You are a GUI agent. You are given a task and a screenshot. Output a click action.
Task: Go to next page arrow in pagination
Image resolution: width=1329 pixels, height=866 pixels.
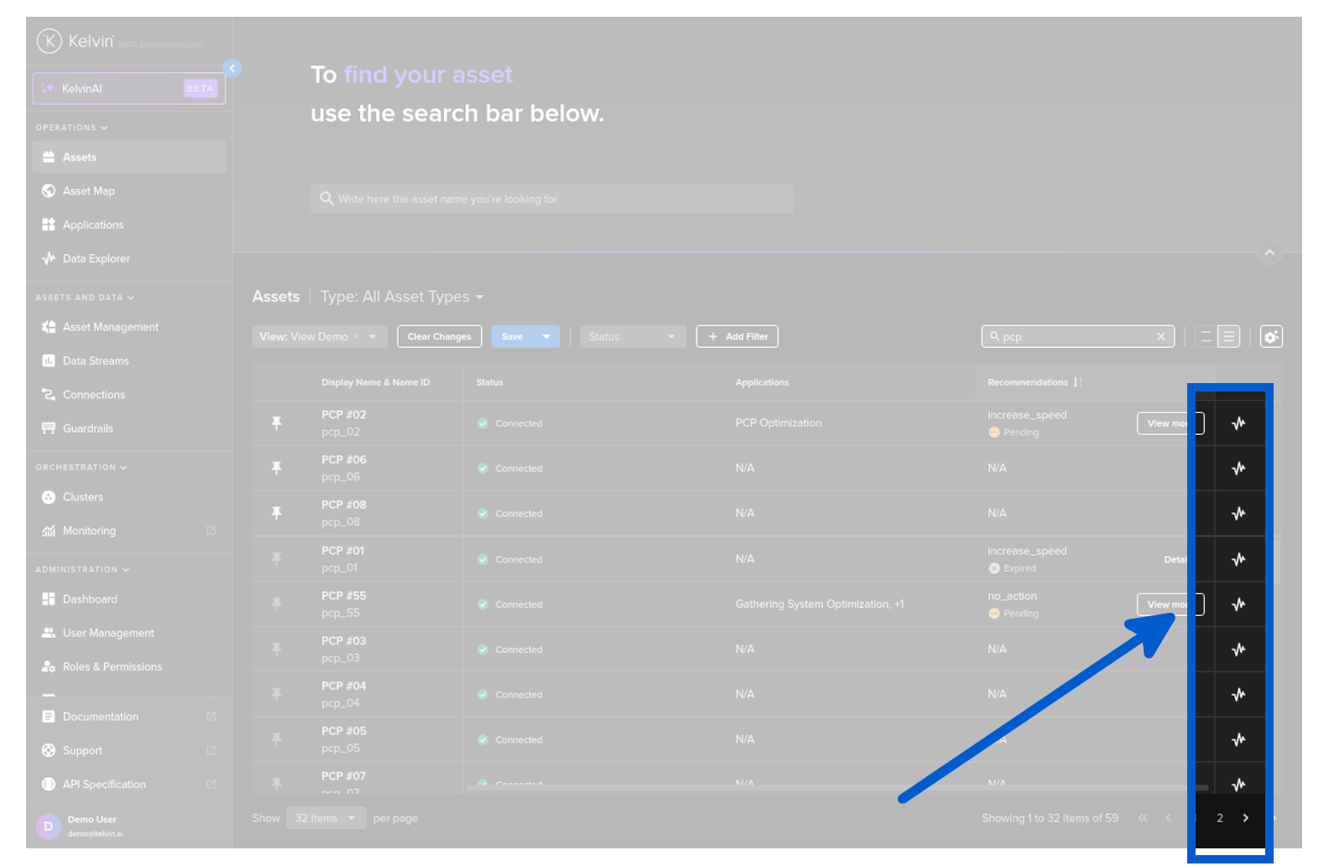1246,818
